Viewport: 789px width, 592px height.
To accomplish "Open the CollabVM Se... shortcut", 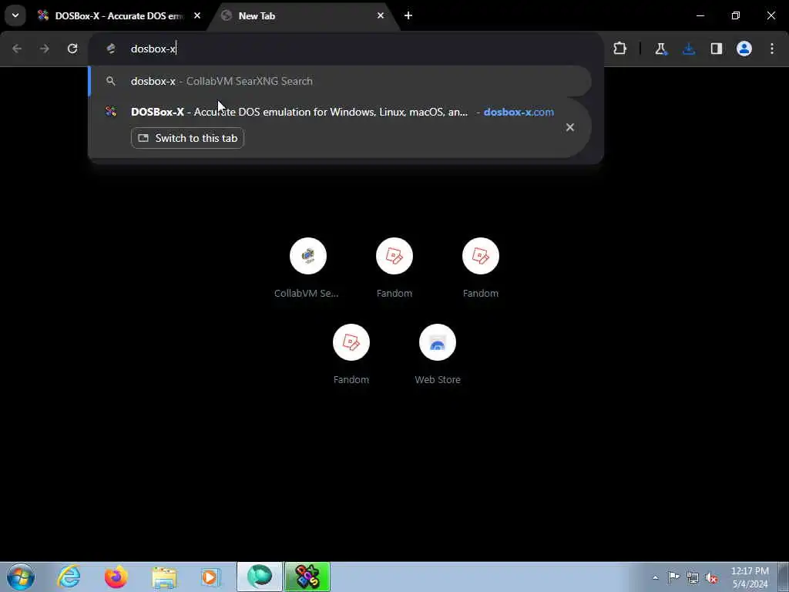I will (x=307, y=267).
